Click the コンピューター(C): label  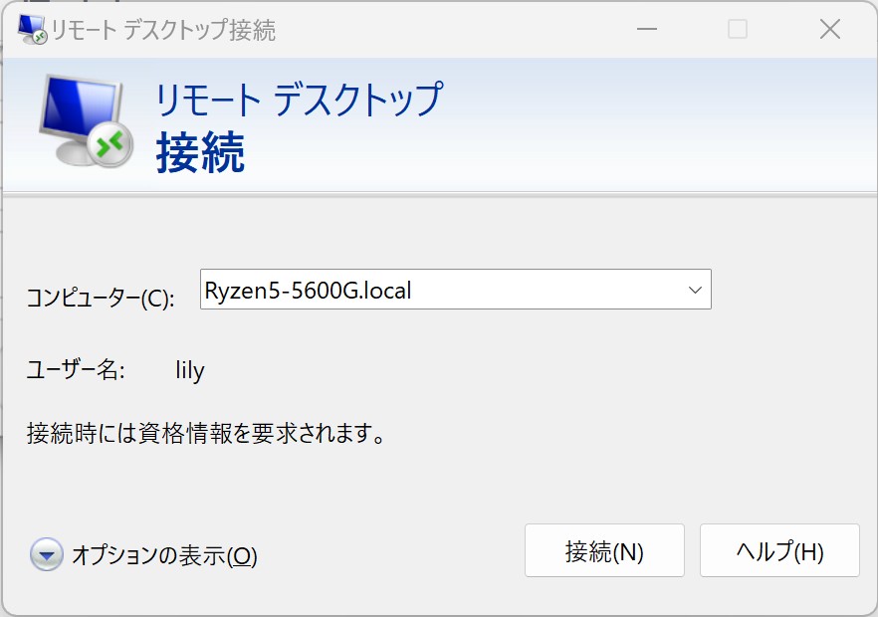coord(101,298)
